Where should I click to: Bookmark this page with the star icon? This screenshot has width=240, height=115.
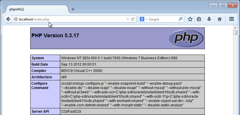point(190,19)
